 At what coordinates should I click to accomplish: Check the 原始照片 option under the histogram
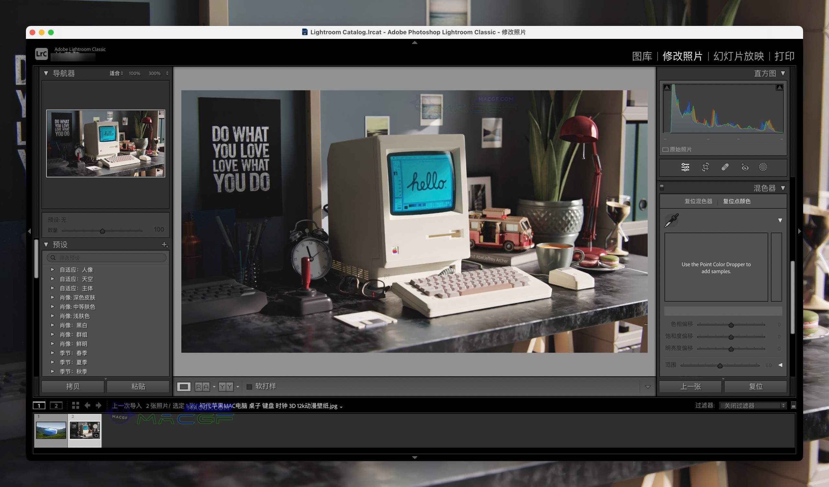(665, 149)
